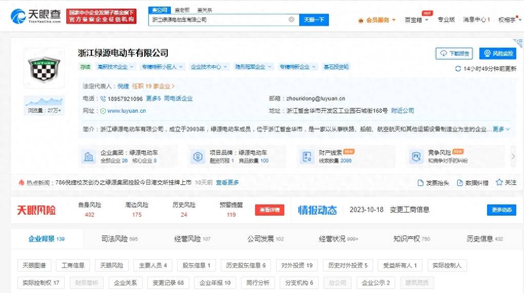
Task: Click the 关注 star icon
Action: click(499, 182)
